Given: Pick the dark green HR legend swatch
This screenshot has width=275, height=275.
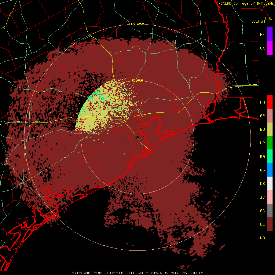Looking at the screenshot, I should pos(270,143).
